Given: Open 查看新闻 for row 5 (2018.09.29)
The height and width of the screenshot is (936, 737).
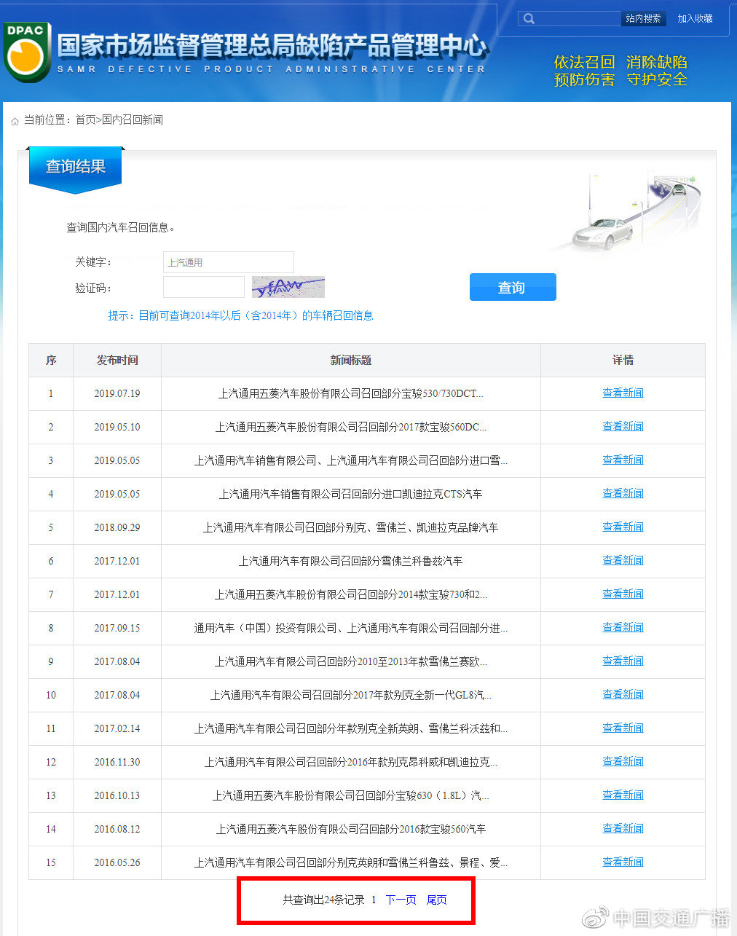Looking at the screenshot, I should [x=623, y=527].
